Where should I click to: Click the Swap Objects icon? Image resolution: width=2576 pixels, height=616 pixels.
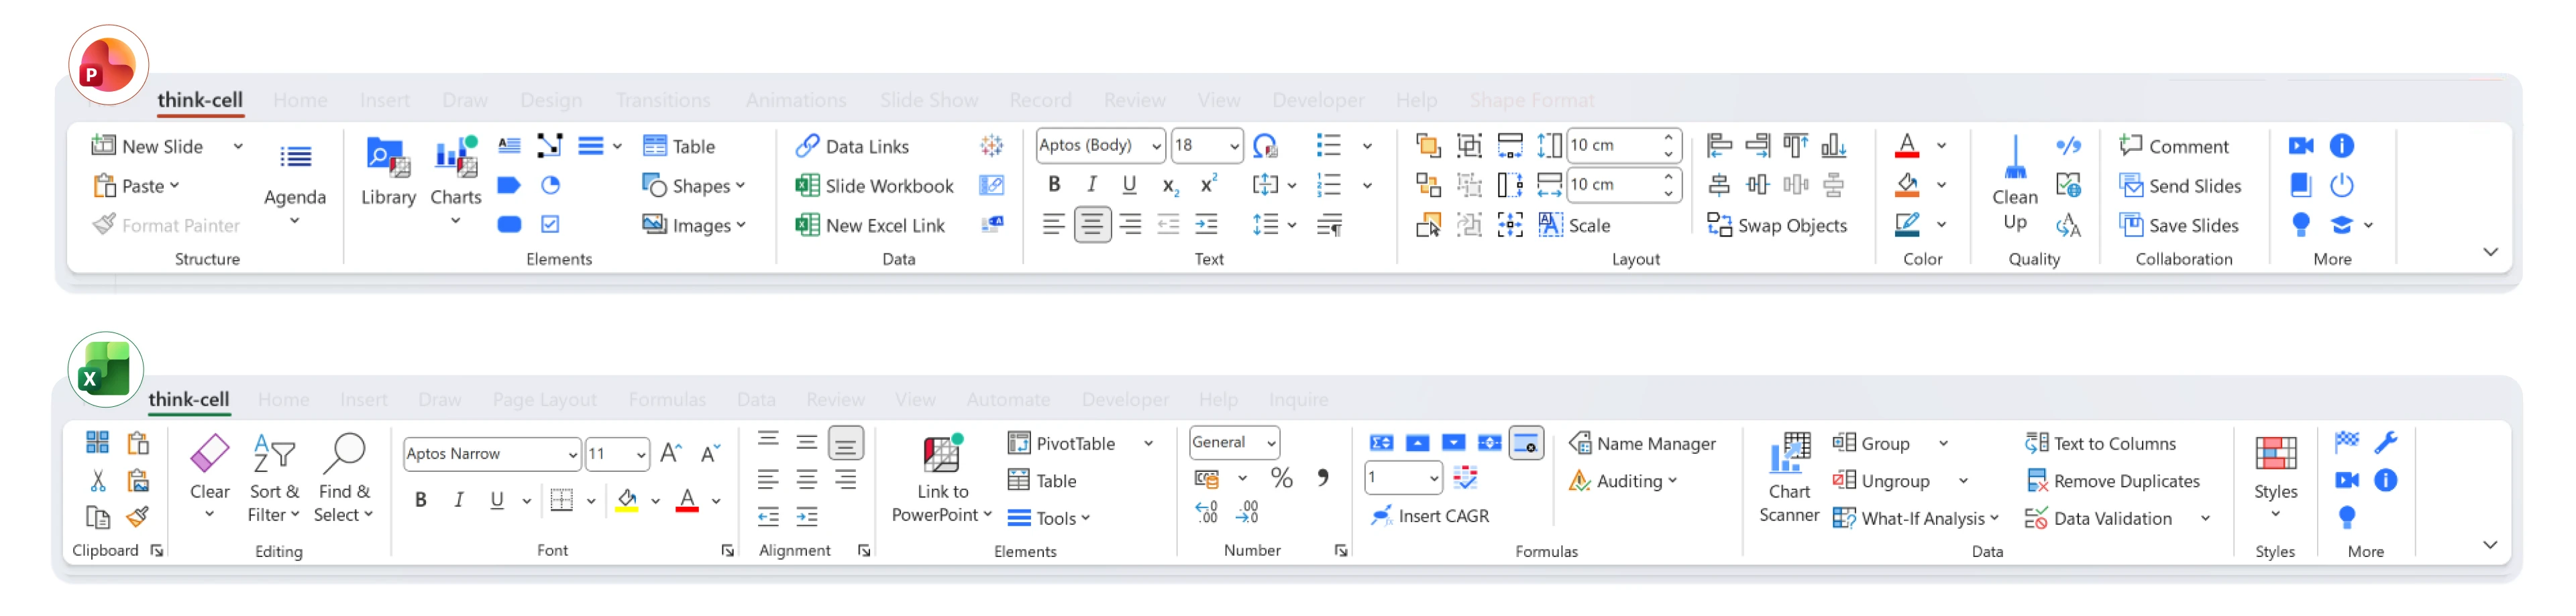coord(1719,225)
